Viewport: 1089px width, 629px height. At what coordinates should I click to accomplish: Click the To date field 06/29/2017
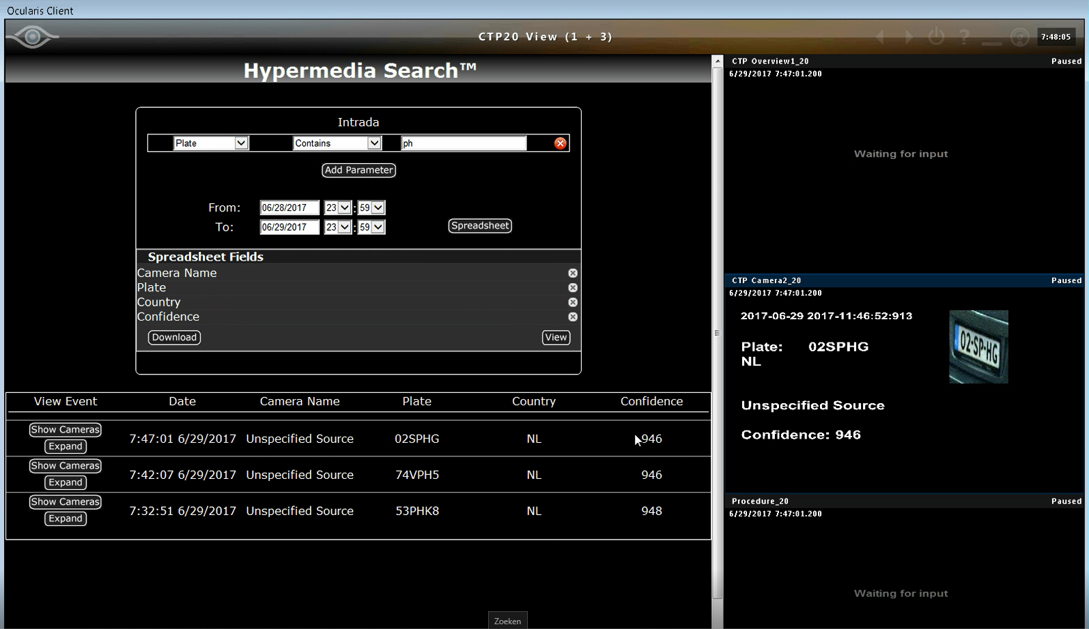coord(289,227)
